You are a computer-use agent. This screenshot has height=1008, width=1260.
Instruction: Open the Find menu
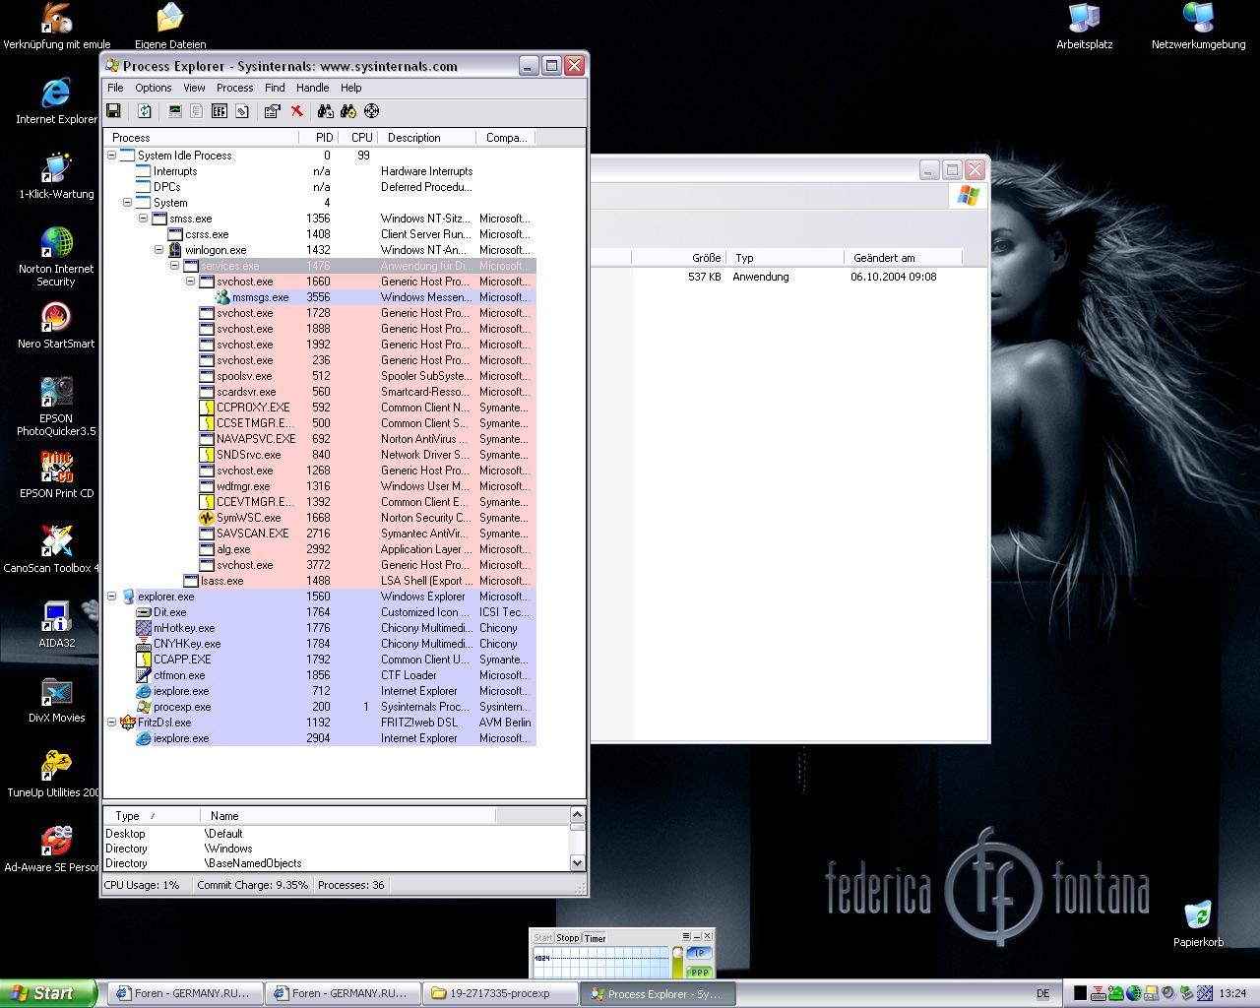tap(275, 88)
